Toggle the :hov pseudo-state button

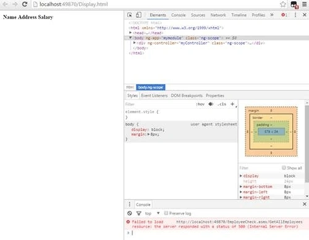coord(200,104)
